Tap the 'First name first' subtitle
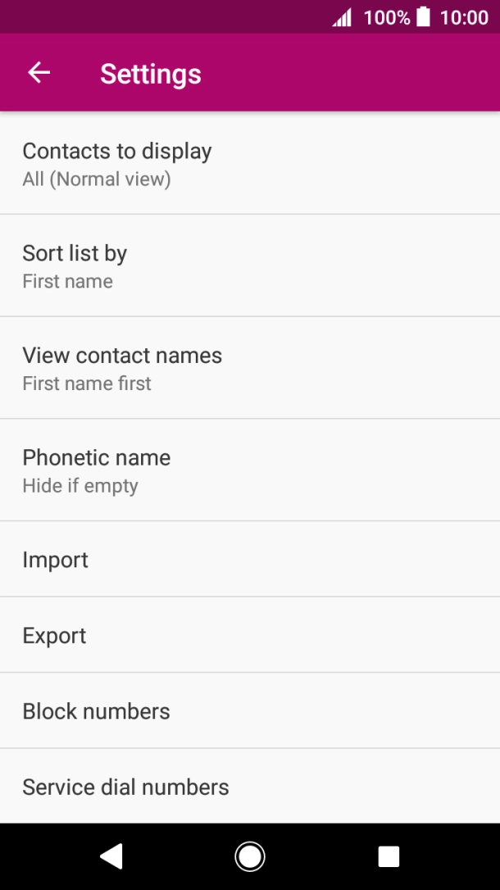Screen dimensions: 500x890 coord(87,384)
